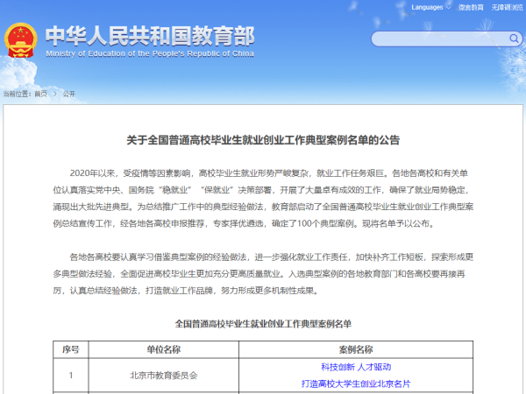The height and width of the screenshot is (394, 526).
Task: Enable 无障碍浏览 accessibility mode
Action: (507, 7)
